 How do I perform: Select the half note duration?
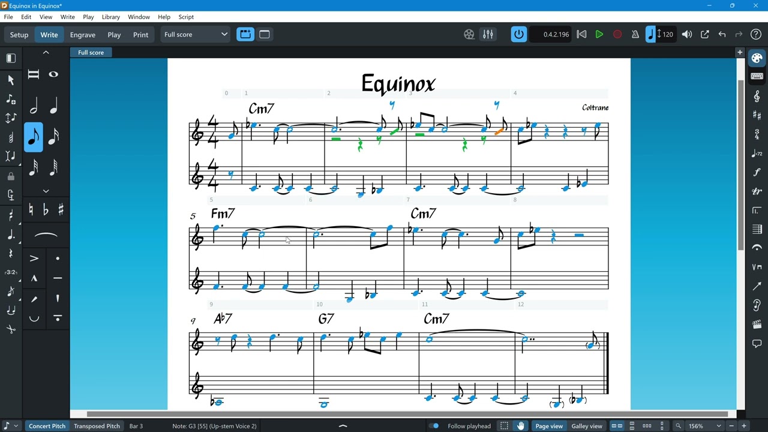(34, 107)
